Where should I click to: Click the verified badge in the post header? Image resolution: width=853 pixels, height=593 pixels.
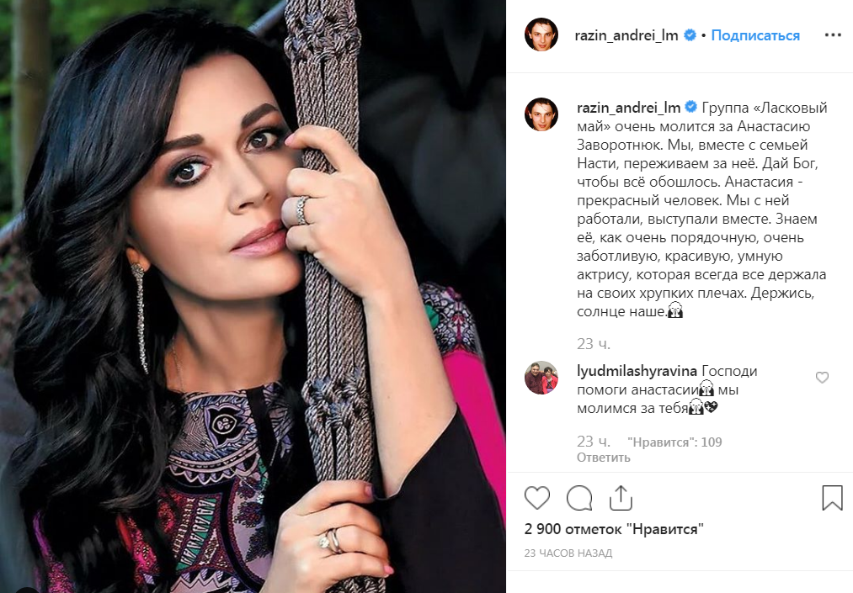coord(690,35)
